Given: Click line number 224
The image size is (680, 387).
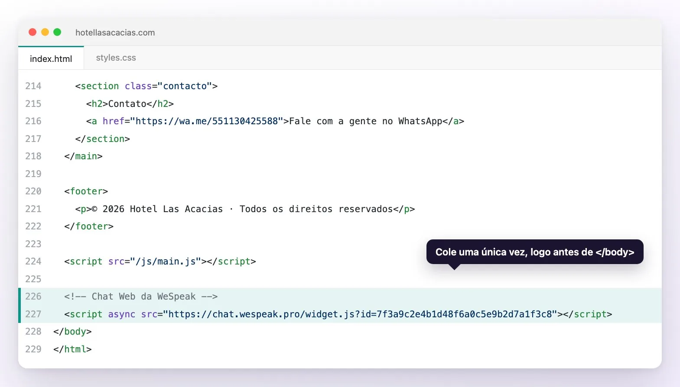Looking at the screenshot, I should click(x=33, y=261).
